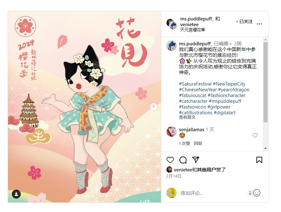Show tagged people icon on image
Image resolution: width=281 pixels, height=212 pixels.
pos(16,194)
